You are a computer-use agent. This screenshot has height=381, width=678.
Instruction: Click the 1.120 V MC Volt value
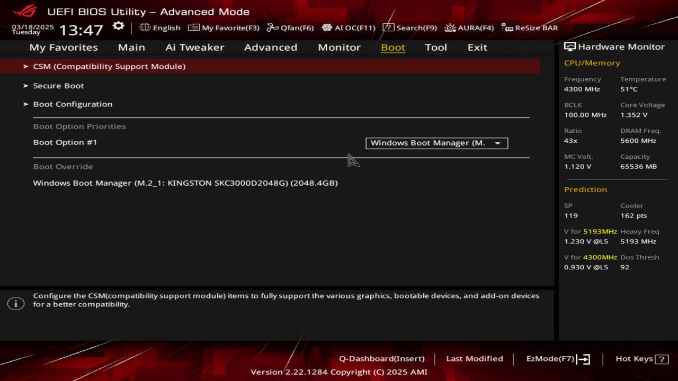tap(577, 166)
